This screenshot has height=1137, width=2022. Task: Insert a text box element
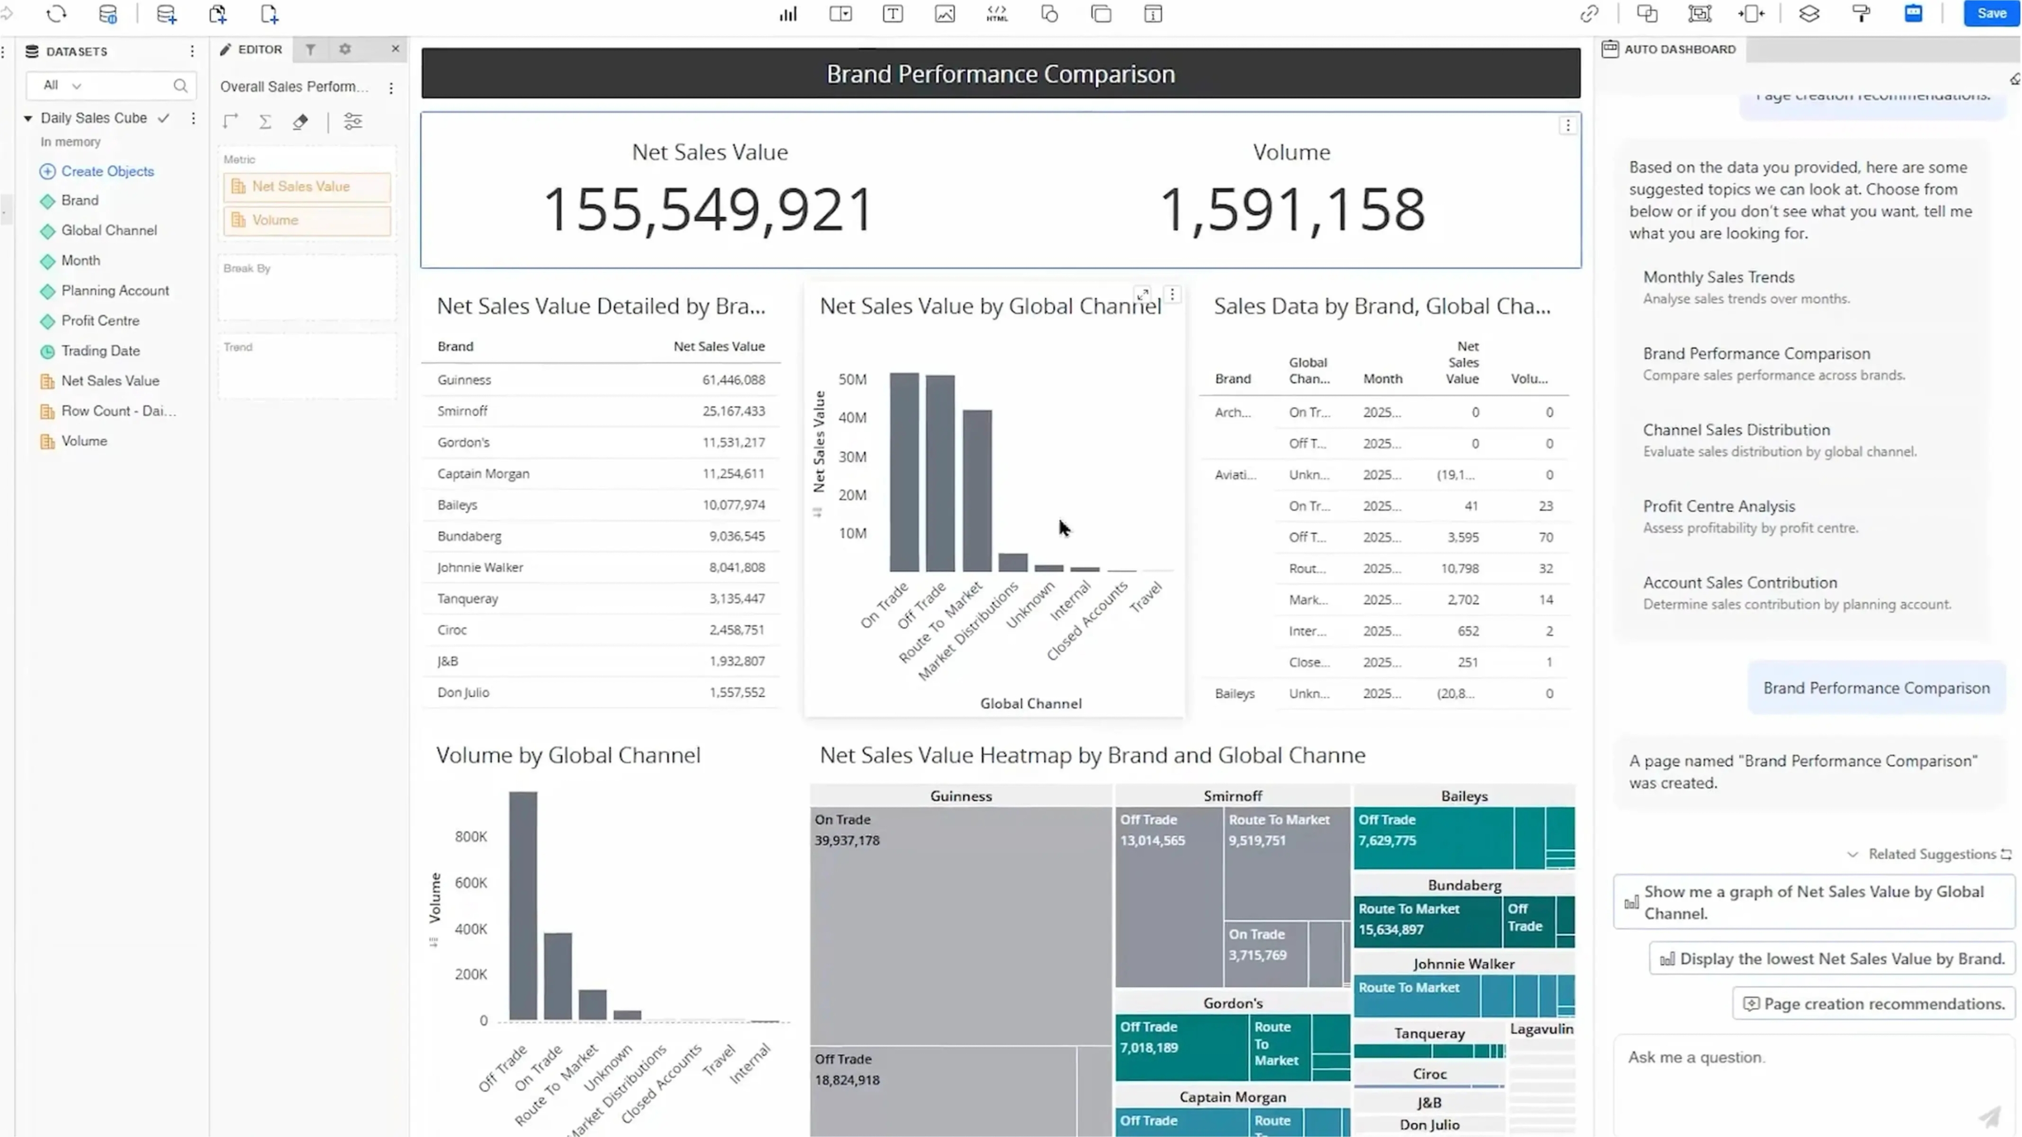click(893, 14)
